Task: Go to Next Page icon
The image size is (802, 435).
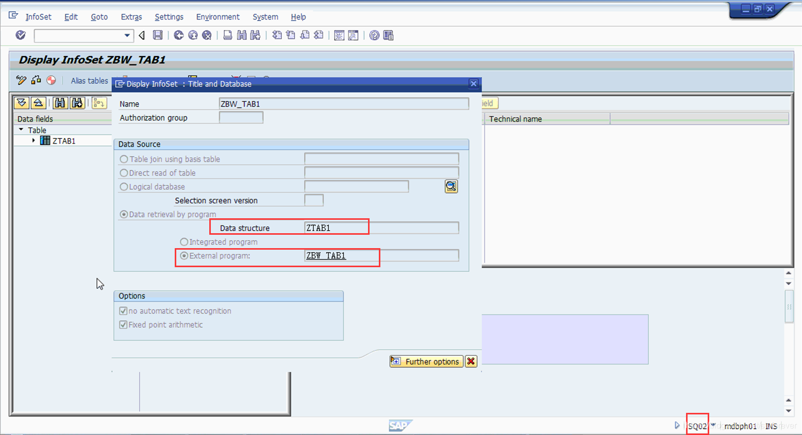Action: [x=305, y=35]
